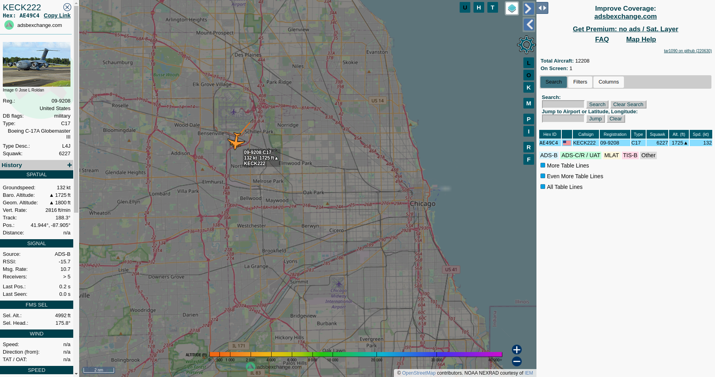Open settings gear on map
The image size is (715, 377).
526,45
